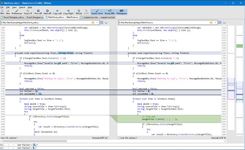This screenshot has height=150, width=245.
Task: Toggle Whitespace display
Action: (121, 12)
